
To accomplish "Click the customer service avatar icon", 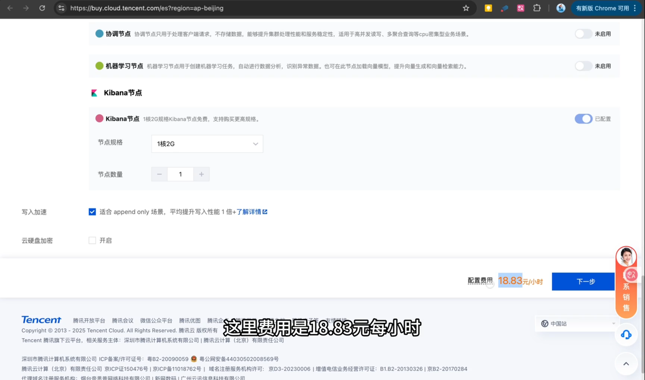I will [x=626, y=257].
